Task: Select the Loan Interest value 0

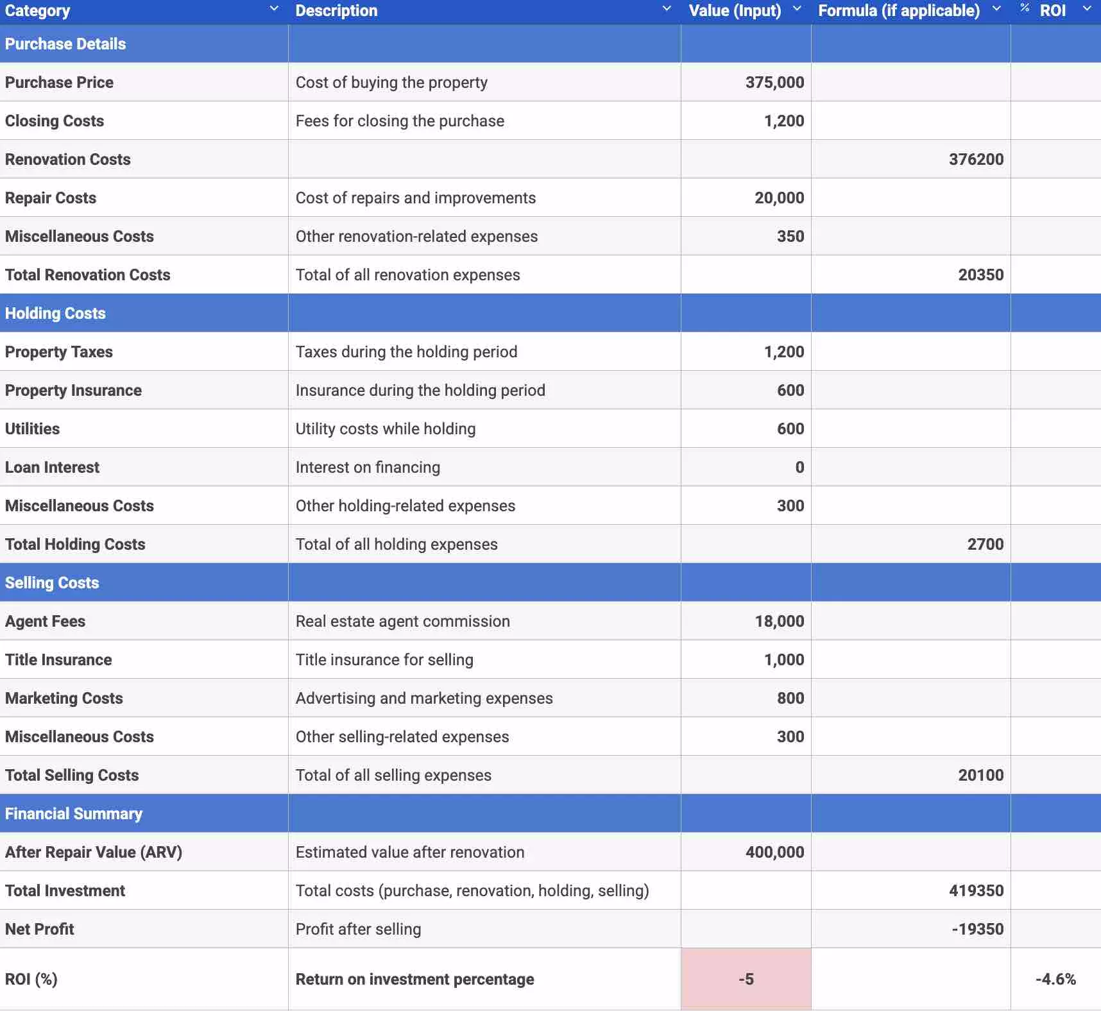Action: click(799, 467)
